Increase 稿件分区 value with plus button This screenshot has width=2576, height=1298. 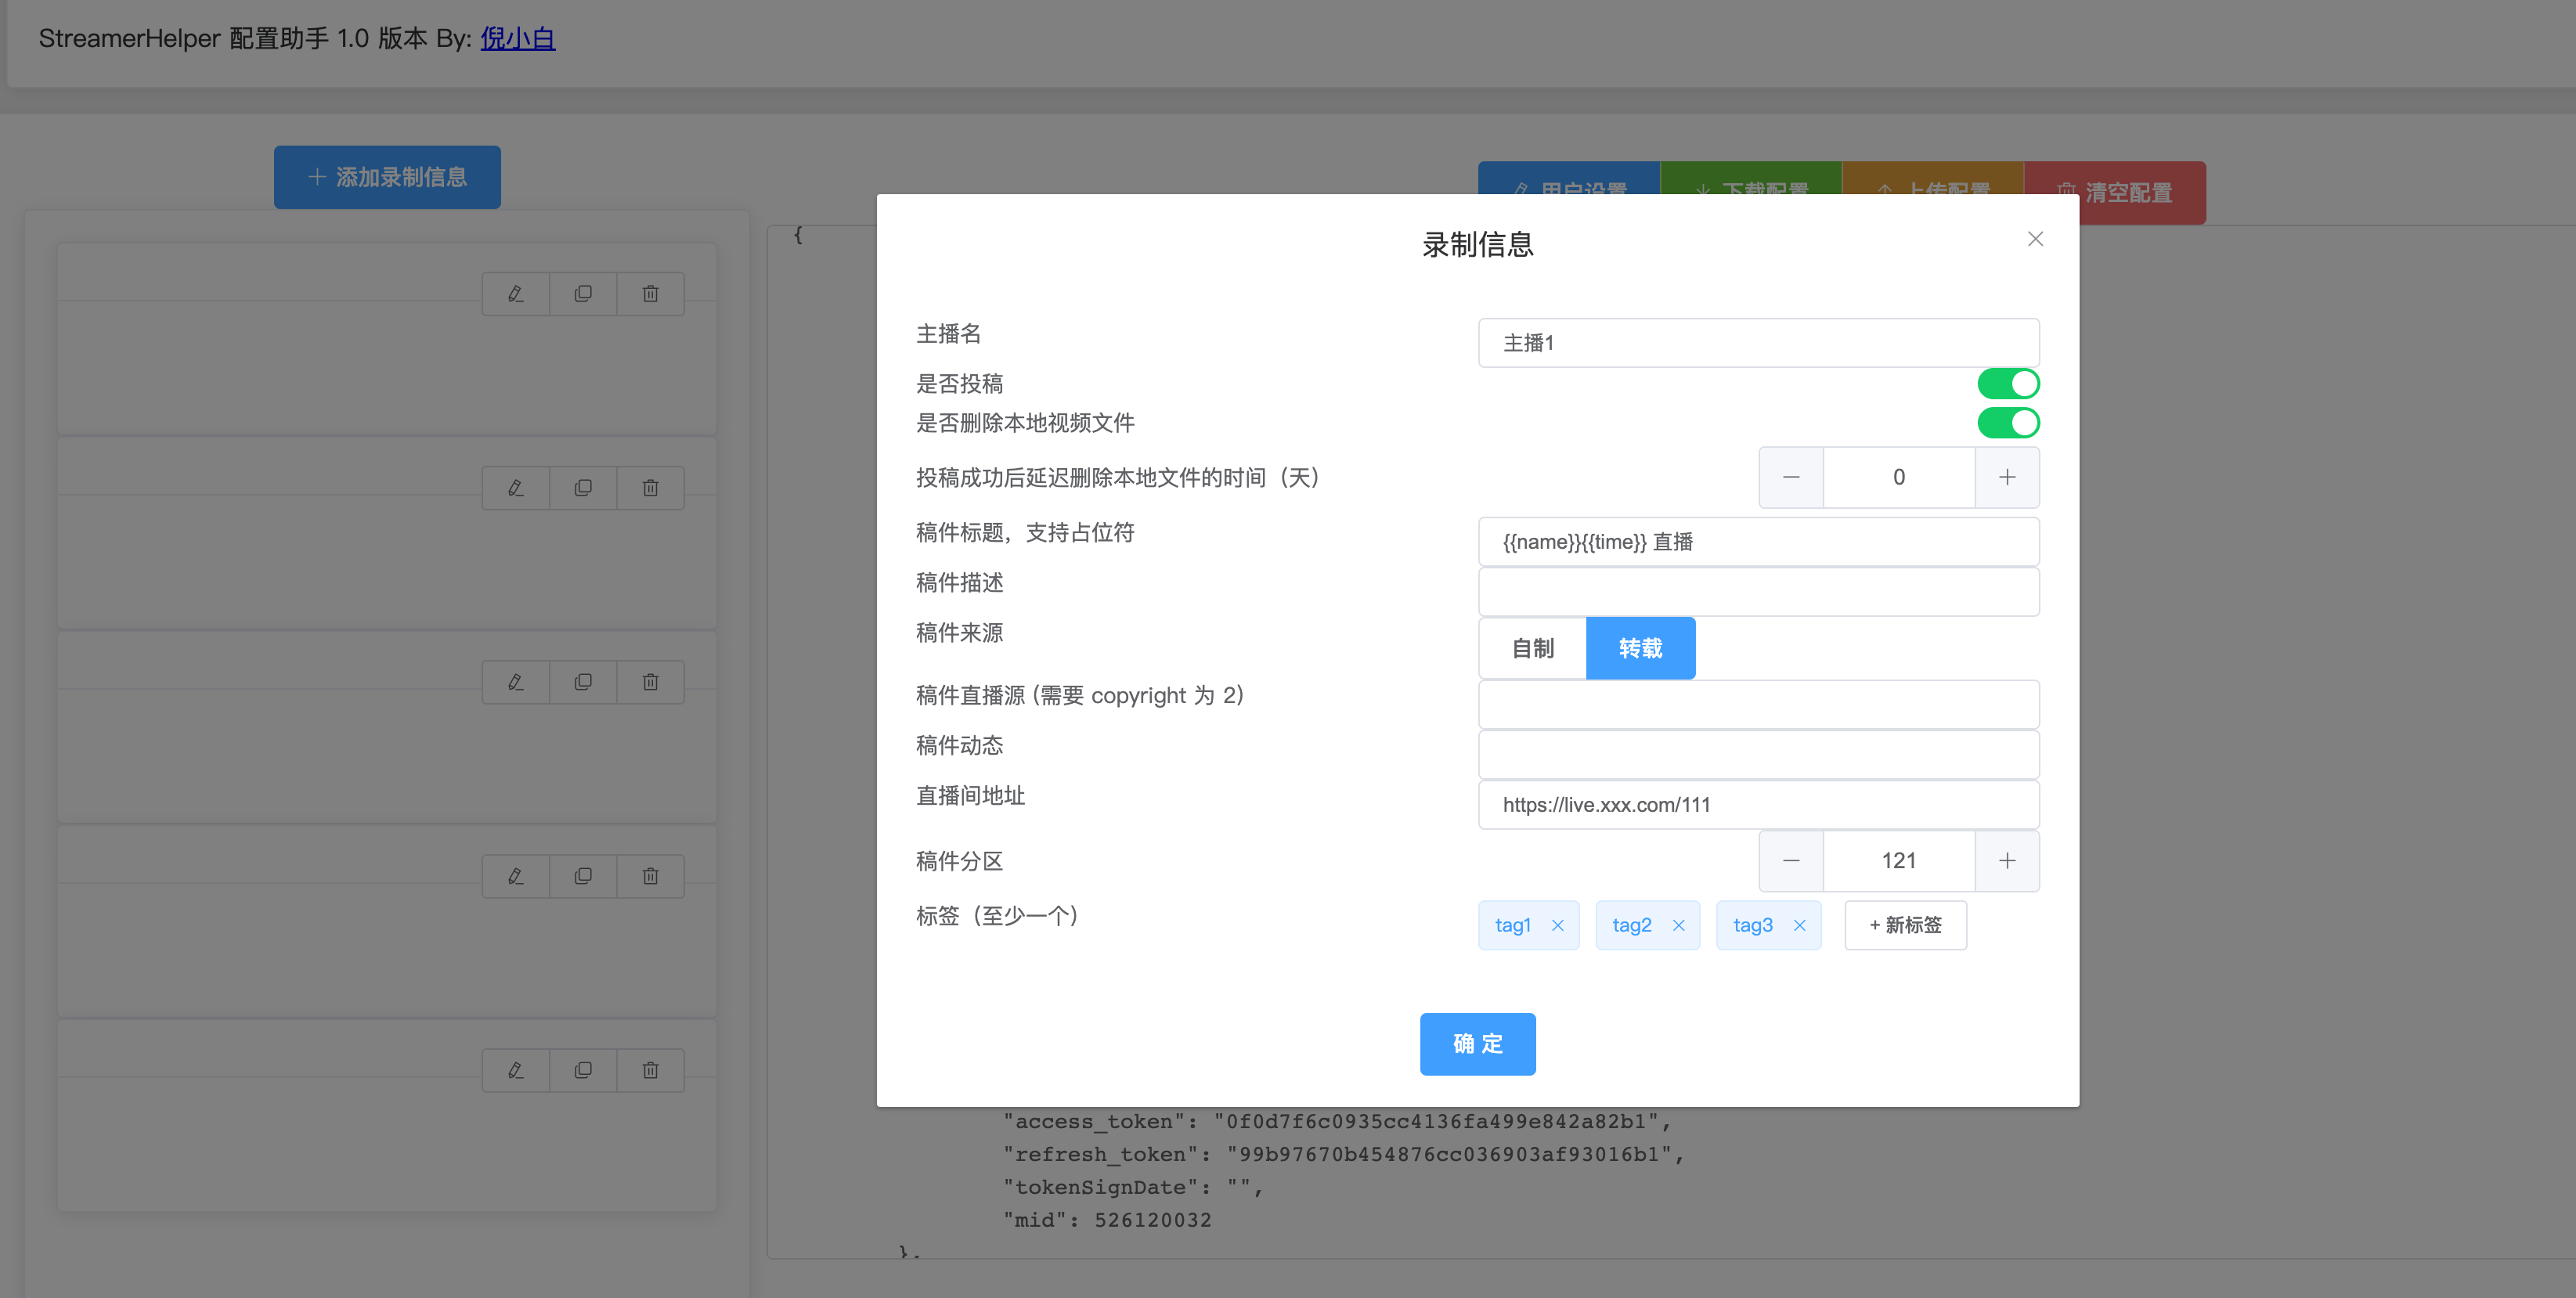point(2006,861)
